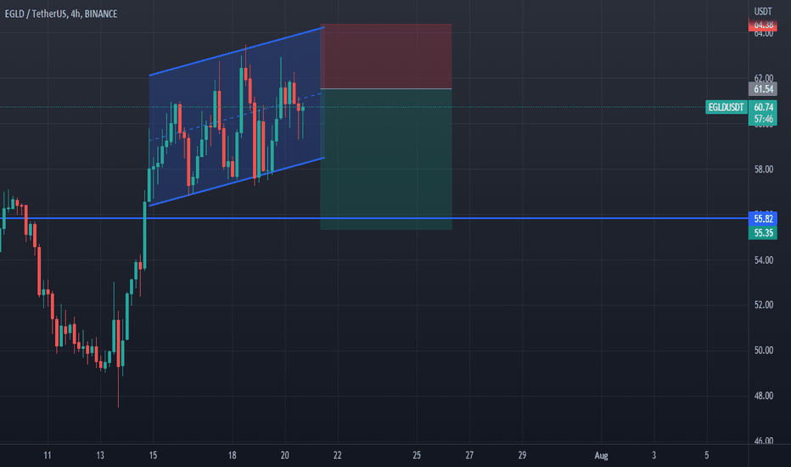
Task: Click the USDT currency label above the price axis
Action: (x=763, y=11)
